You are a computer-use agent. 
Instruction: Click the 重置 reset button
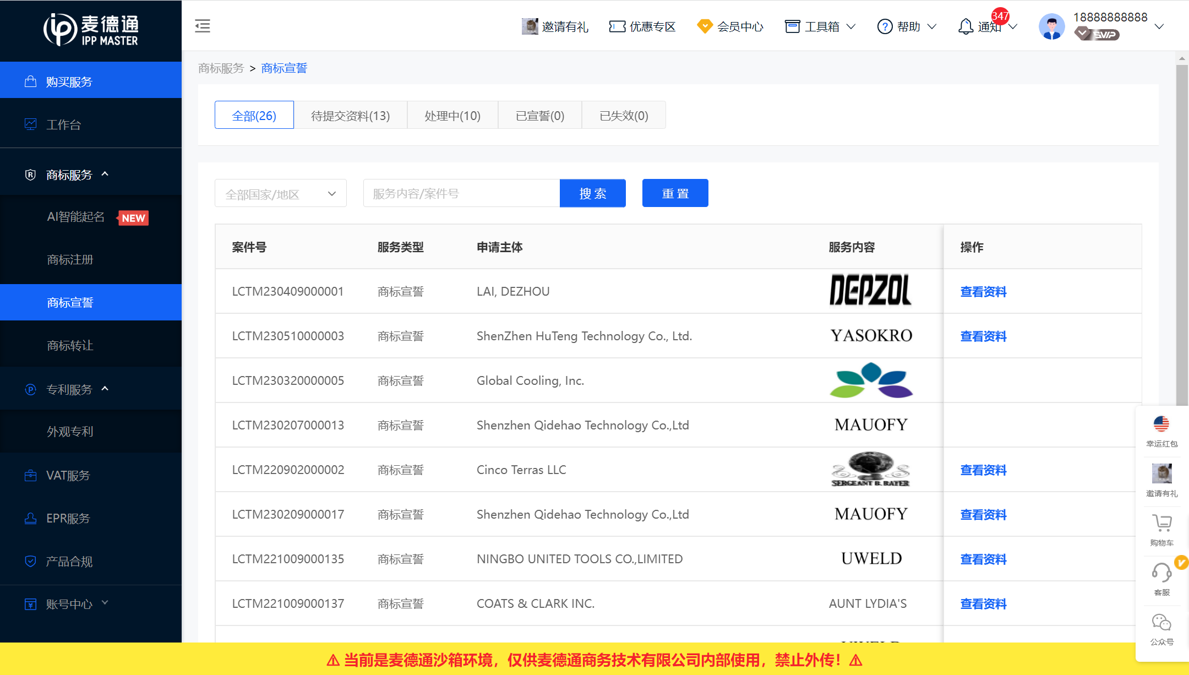coord(675,193)
